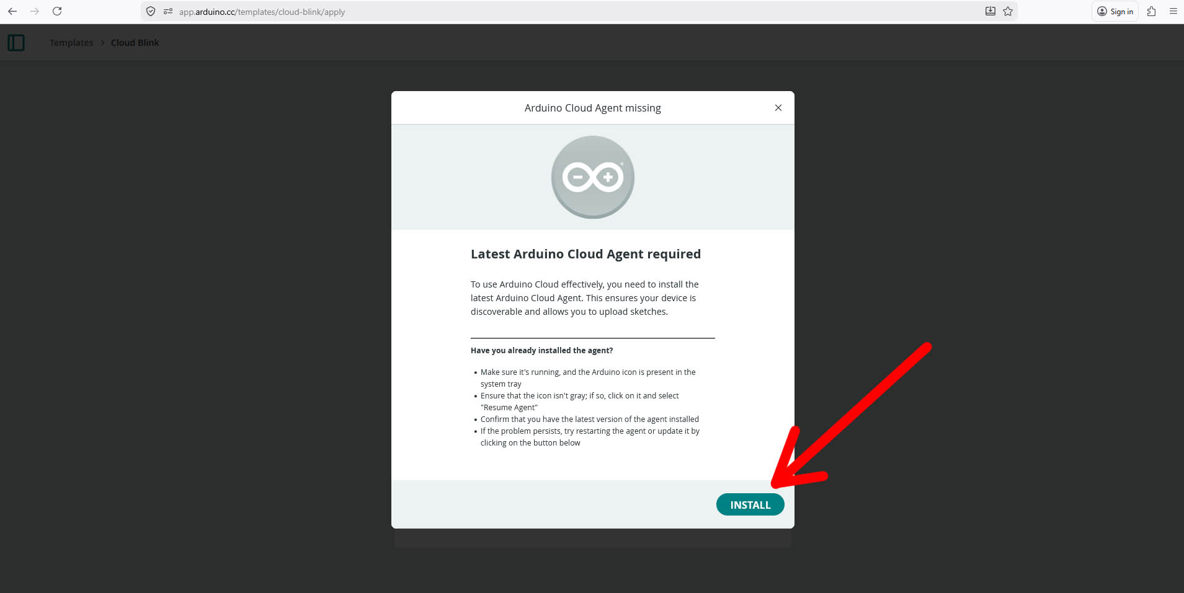Toggle the Arduino Cloud sidebar panel

(16, 43)
